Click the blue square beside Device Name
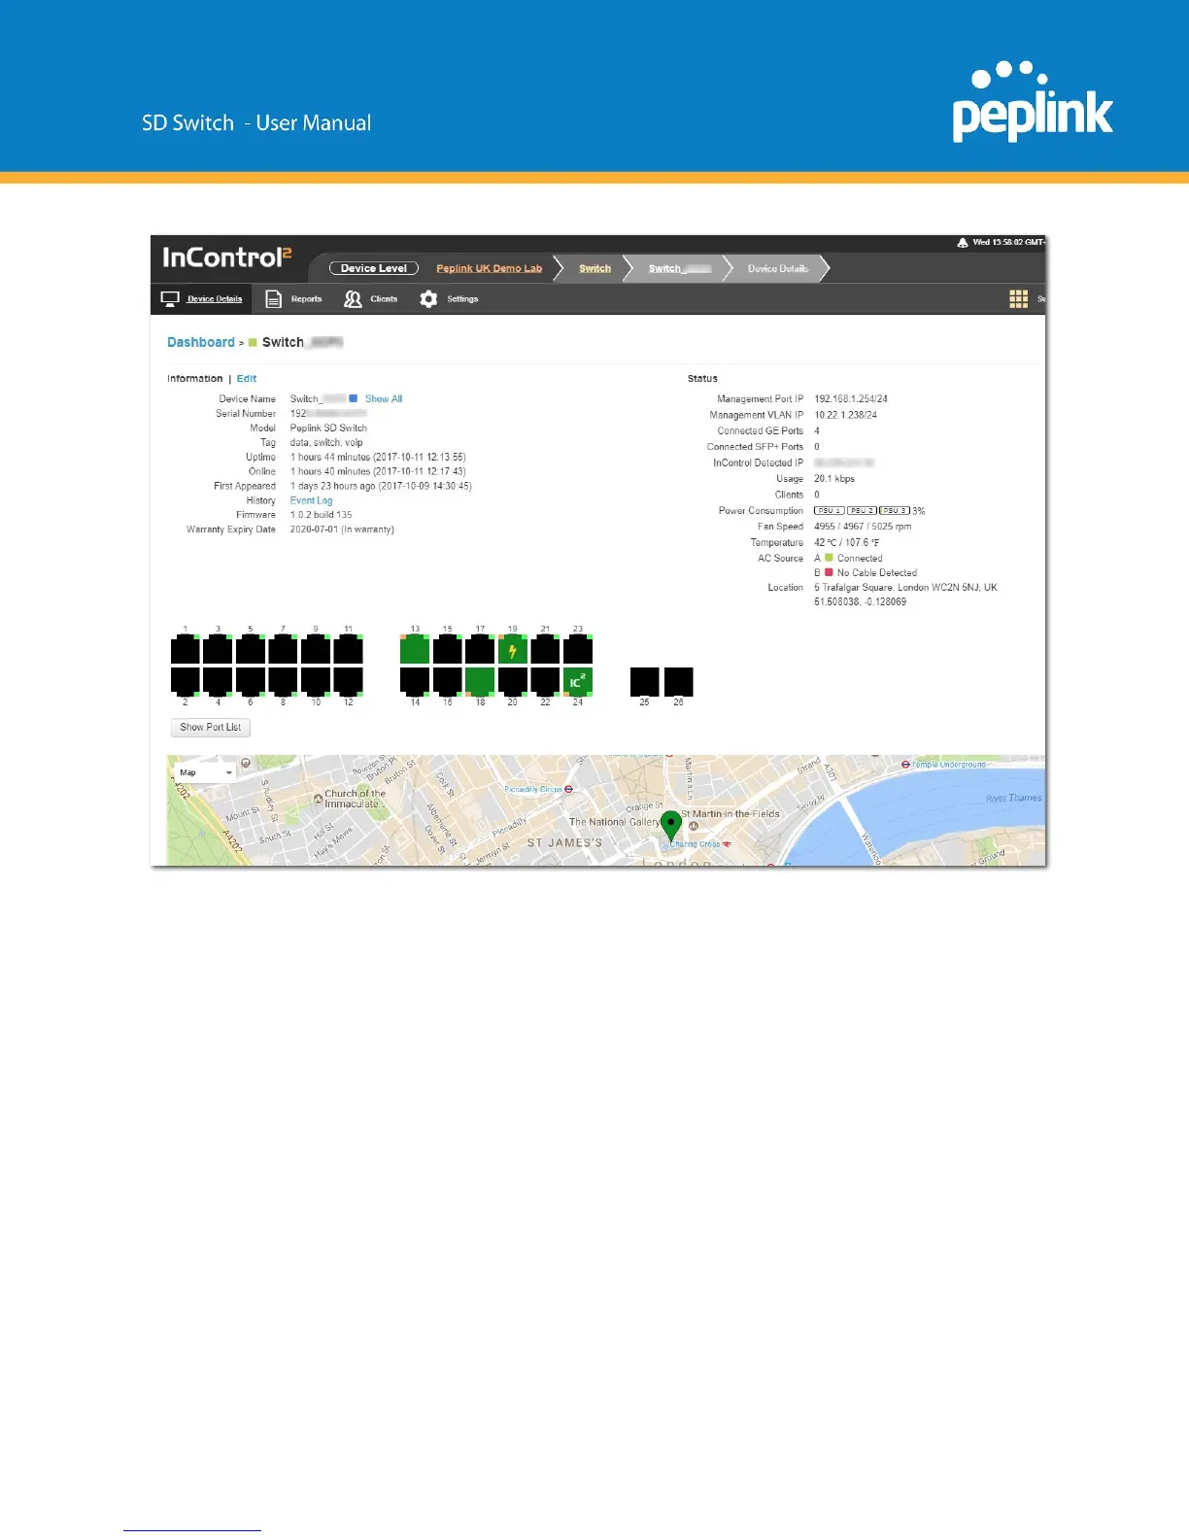1189x1539 pixels. (354, 398)
